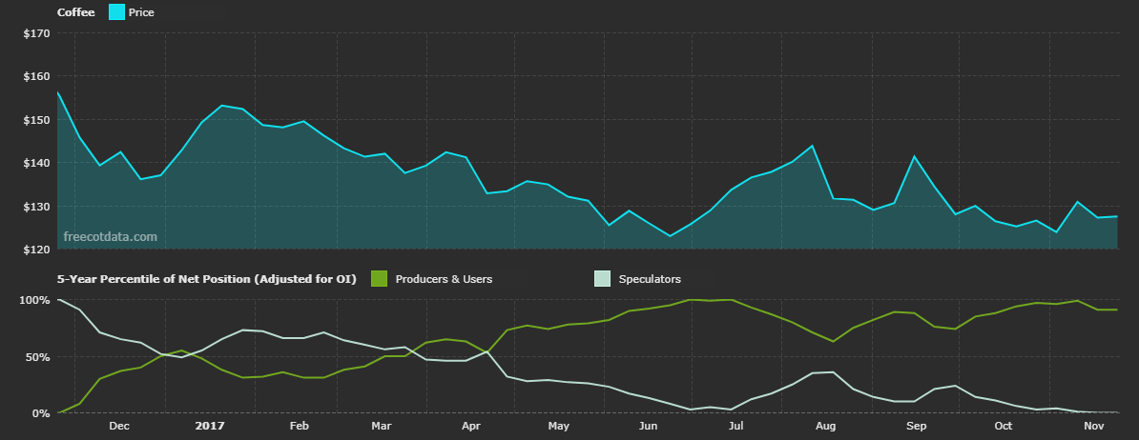Toggle the Price series legend label
The width and height of the screenshot is (1139, 440).
[141, 12]
